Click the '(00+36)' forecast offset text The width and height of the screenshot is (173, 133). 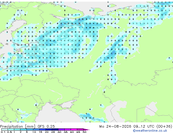[x=164, y=126]
